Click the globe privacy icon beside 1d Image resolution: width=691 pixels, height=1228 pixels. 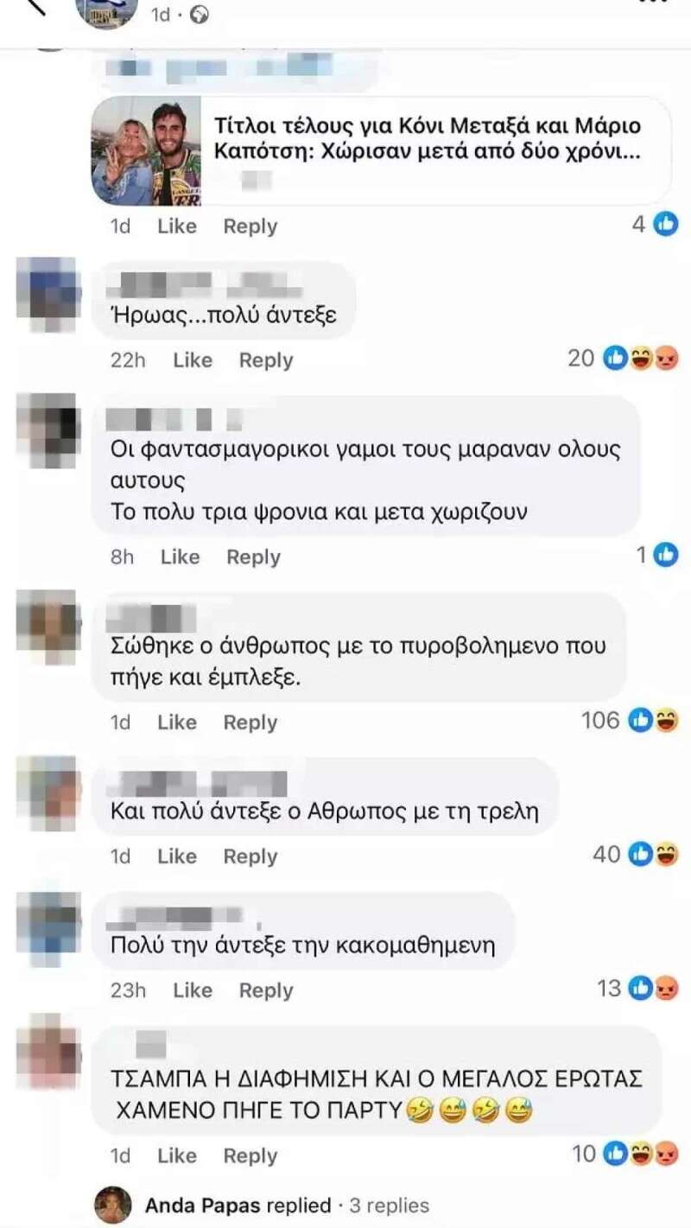tap(200, 16)
